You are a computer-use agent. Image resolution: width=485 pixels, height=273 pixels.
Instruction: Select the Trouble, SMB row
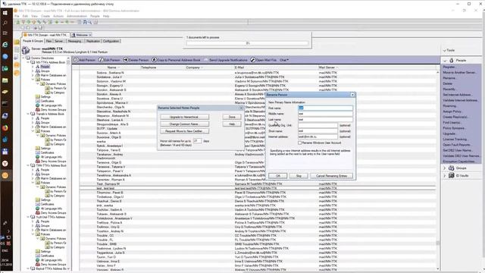[258, 244]
